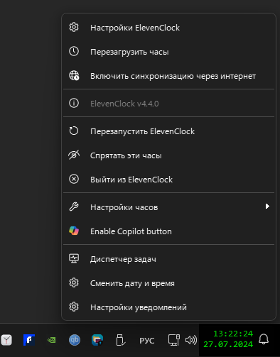Choose Сменить дату и время

(x=168, y=283)
